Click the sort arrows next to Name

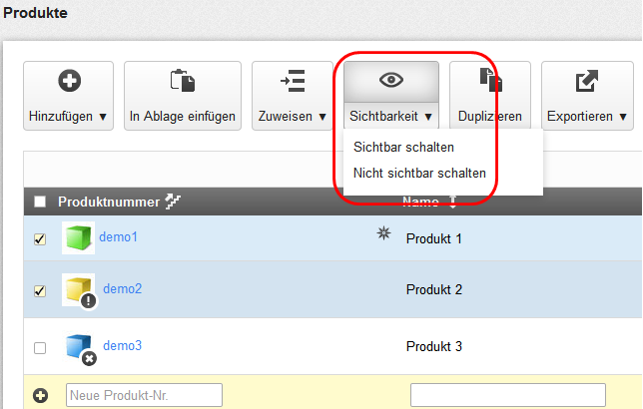[454, 202]
